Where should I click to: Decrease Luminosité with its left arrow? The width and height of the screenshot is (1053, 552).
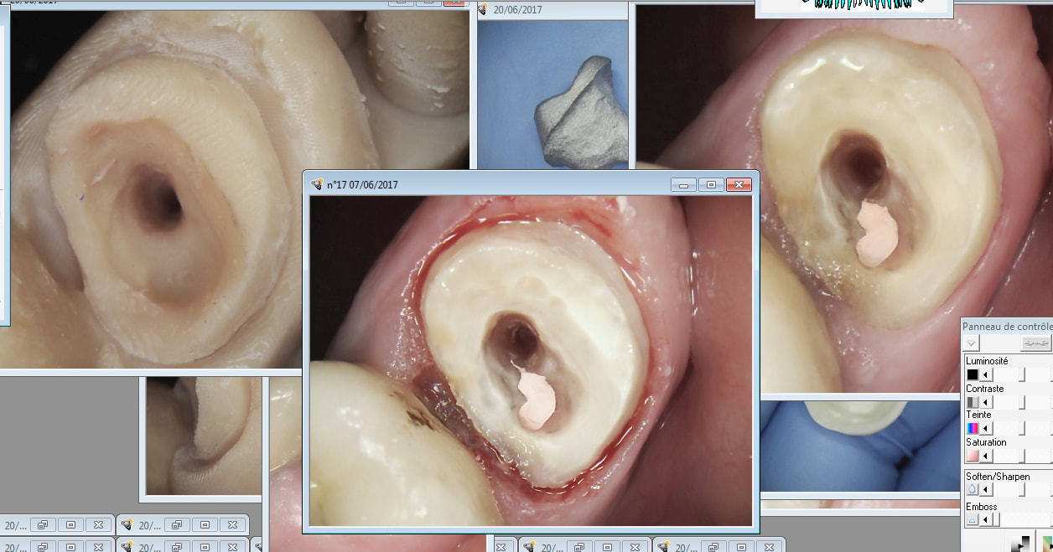(x=986, y=374)
